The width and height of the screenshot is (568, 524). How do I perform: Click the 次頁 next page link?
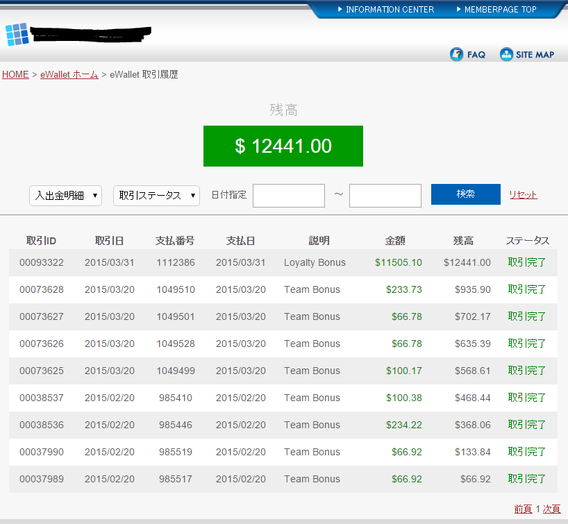coord(551,509)
